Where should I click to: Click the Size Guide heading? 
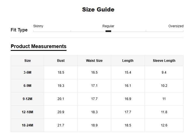point(98,10)
